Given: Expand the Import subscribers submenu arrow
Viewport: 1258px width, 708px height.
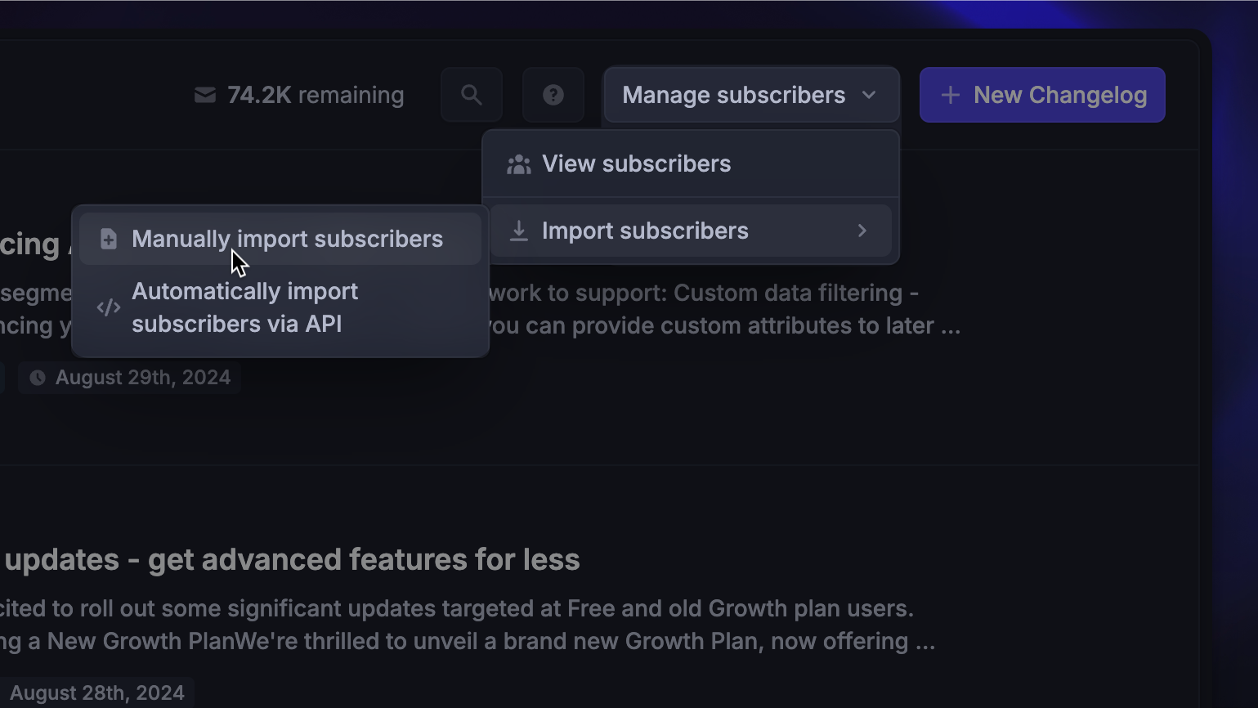Looking at the screenshot, I should pos(862,231).
